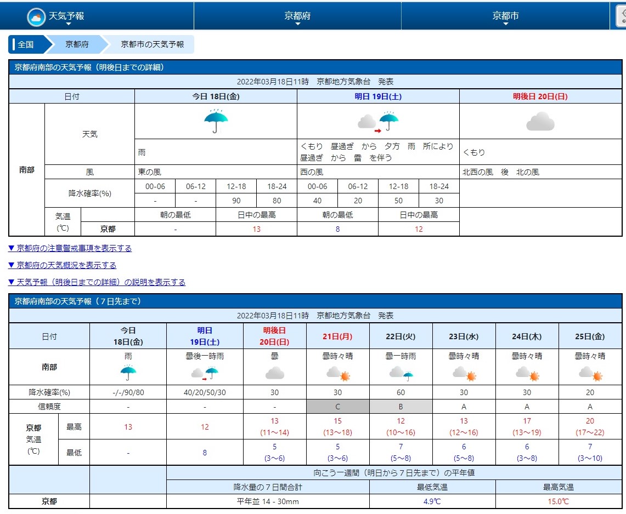
Task: Click the reliability C cell for 21日(月)
Action: click(x=338, y=407)
